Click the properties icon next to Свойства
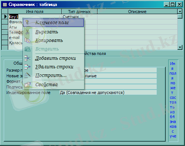The height and width of the screenshot is (146, 185). click(28, 85)
